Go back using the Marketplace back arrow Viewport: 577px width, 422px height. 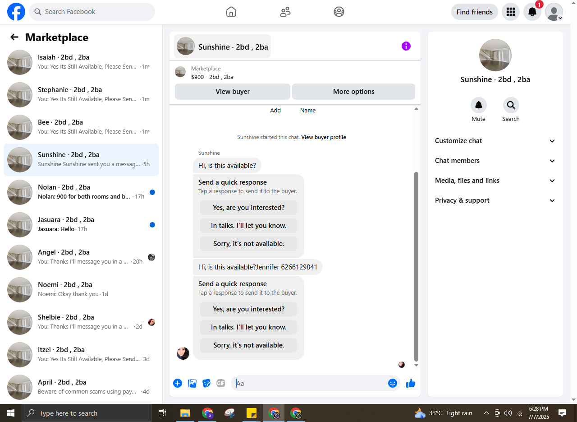click(14, 37)
